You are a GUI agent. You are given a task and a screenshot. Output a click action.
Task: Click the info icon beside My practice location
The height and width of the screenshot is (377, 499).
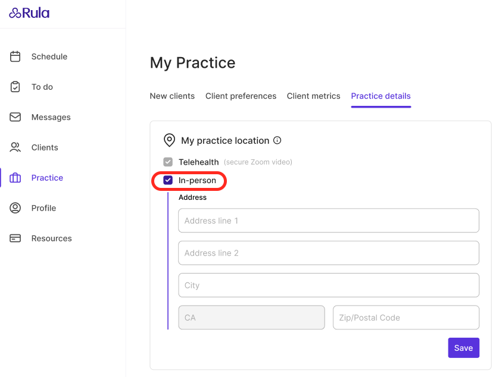tap(277, 140)
